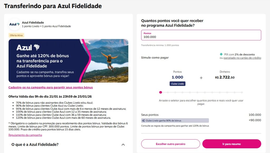
Task: Click the pink slider handle for points selection
Action: click(161, 92)
